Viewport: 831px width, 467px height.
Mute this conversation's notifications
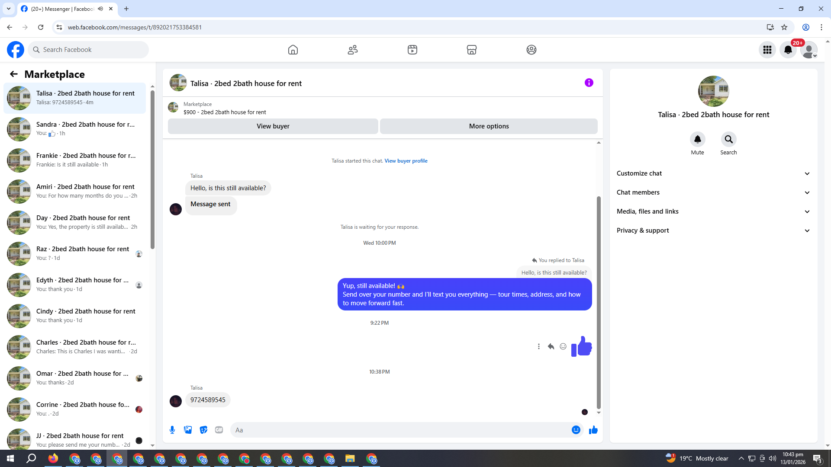click(697, 139)
